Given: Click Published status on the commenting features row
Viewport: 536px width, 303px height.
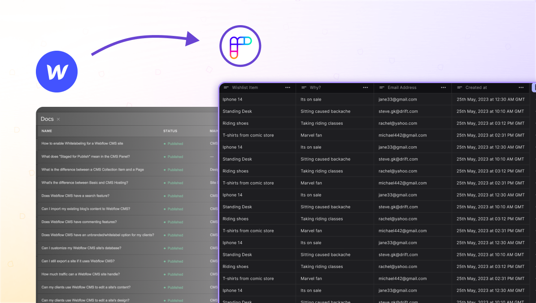Looking at the screenshot, I should pyautogui.click(x=173, y=222).
